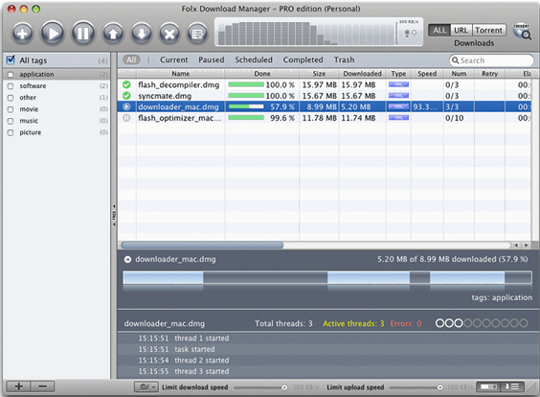The image size is (540, 397).
Task: Click the 57.9 % progress cell
Action: 262,106
